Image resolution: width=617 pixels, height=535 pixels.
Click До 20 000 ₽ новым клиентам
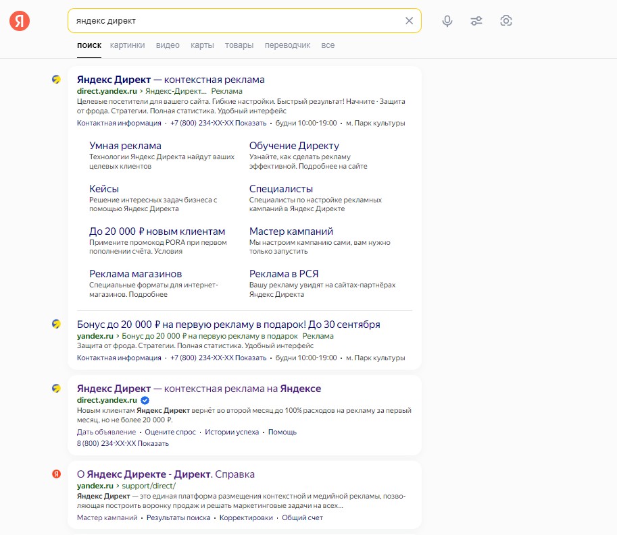coord(157,231)
